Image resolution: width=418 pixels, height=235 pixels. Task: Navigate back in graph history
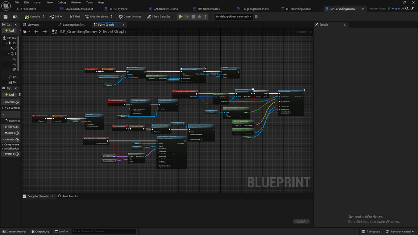pos(36,32)
